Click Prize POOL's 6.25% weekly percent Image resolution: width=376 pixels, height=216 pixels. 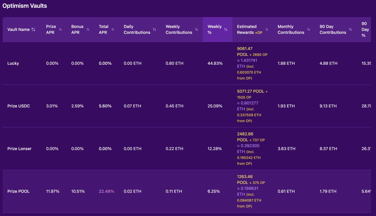pyautogui.click(x=214, y=191)
